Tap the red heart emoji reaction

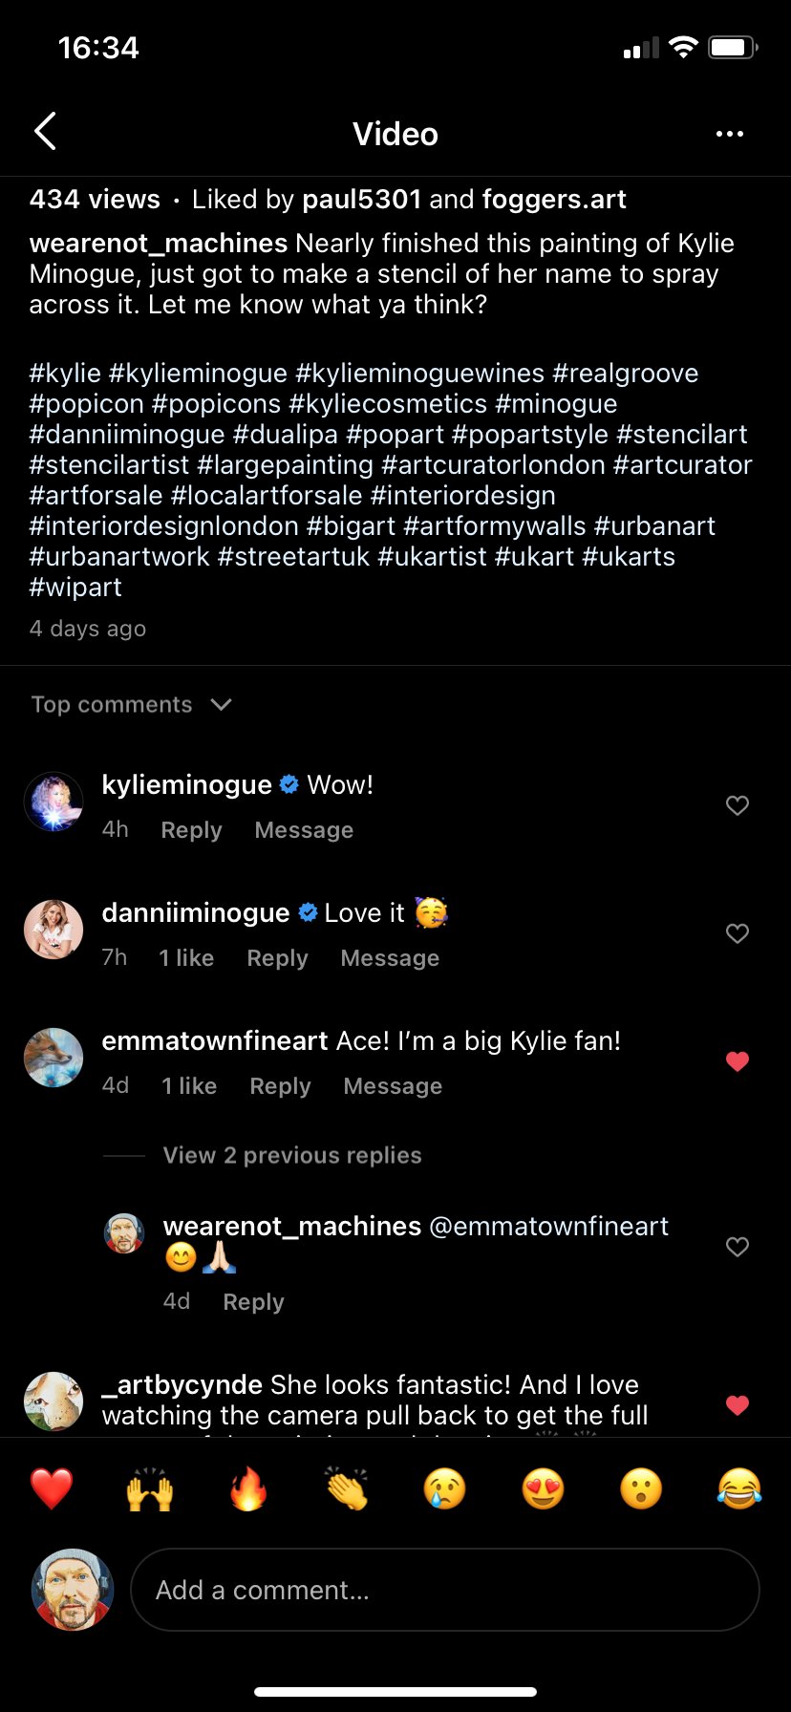click(52, 1489)
